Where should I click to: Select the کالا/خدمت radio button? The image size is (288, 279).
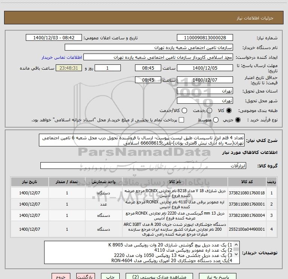(184, 110)
